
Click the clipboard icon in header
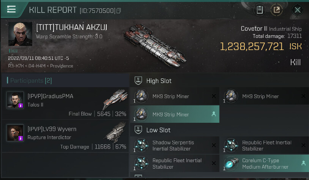pos(260,10)
